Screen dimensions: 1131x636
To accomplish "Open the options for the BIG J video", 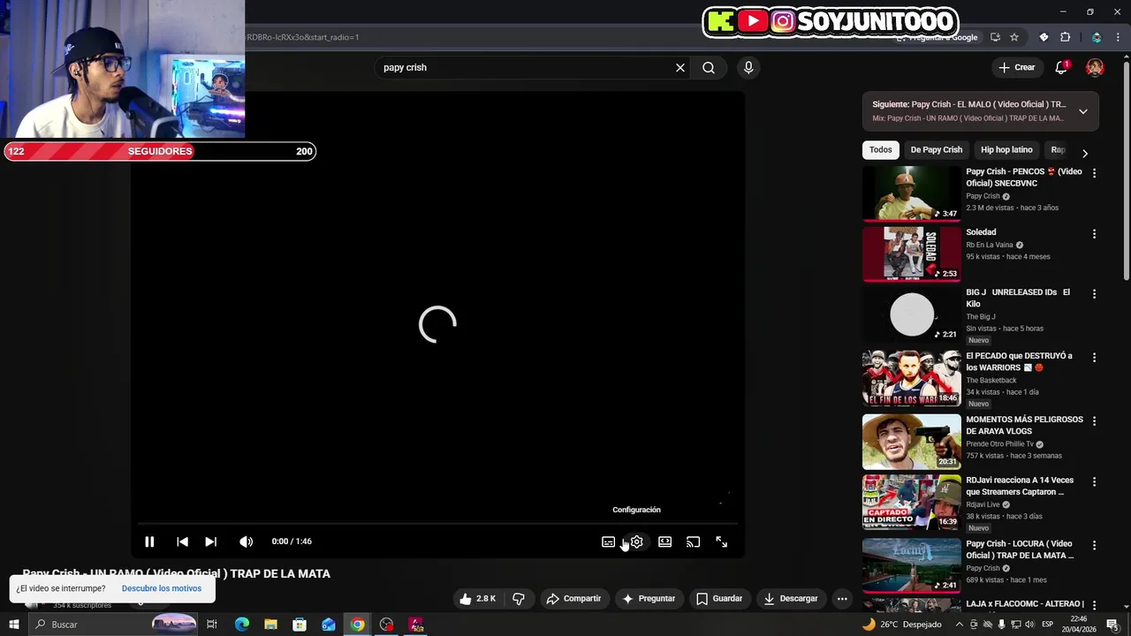I will click(x=1094, y=293).
